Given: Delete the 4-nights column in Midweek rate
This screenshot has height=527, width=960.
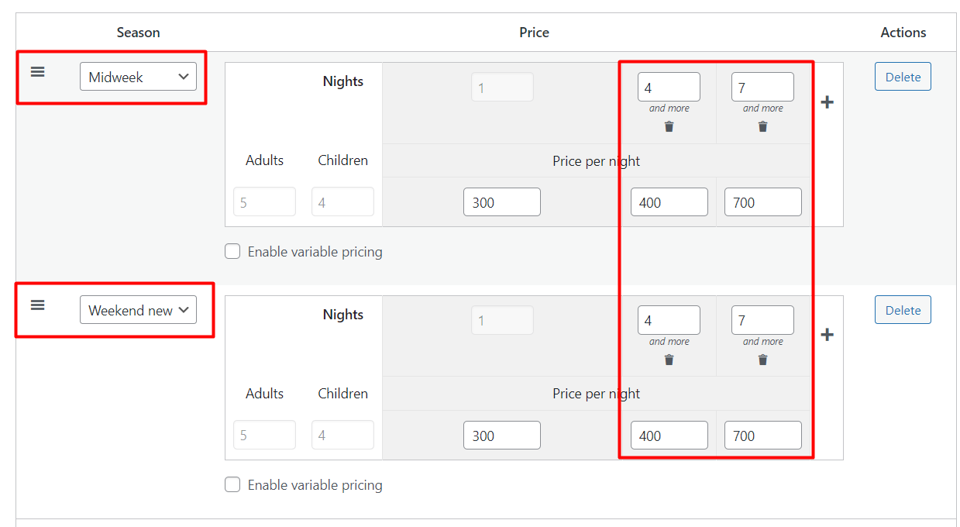Looking at the screenshot, I should tap(669, 126).
